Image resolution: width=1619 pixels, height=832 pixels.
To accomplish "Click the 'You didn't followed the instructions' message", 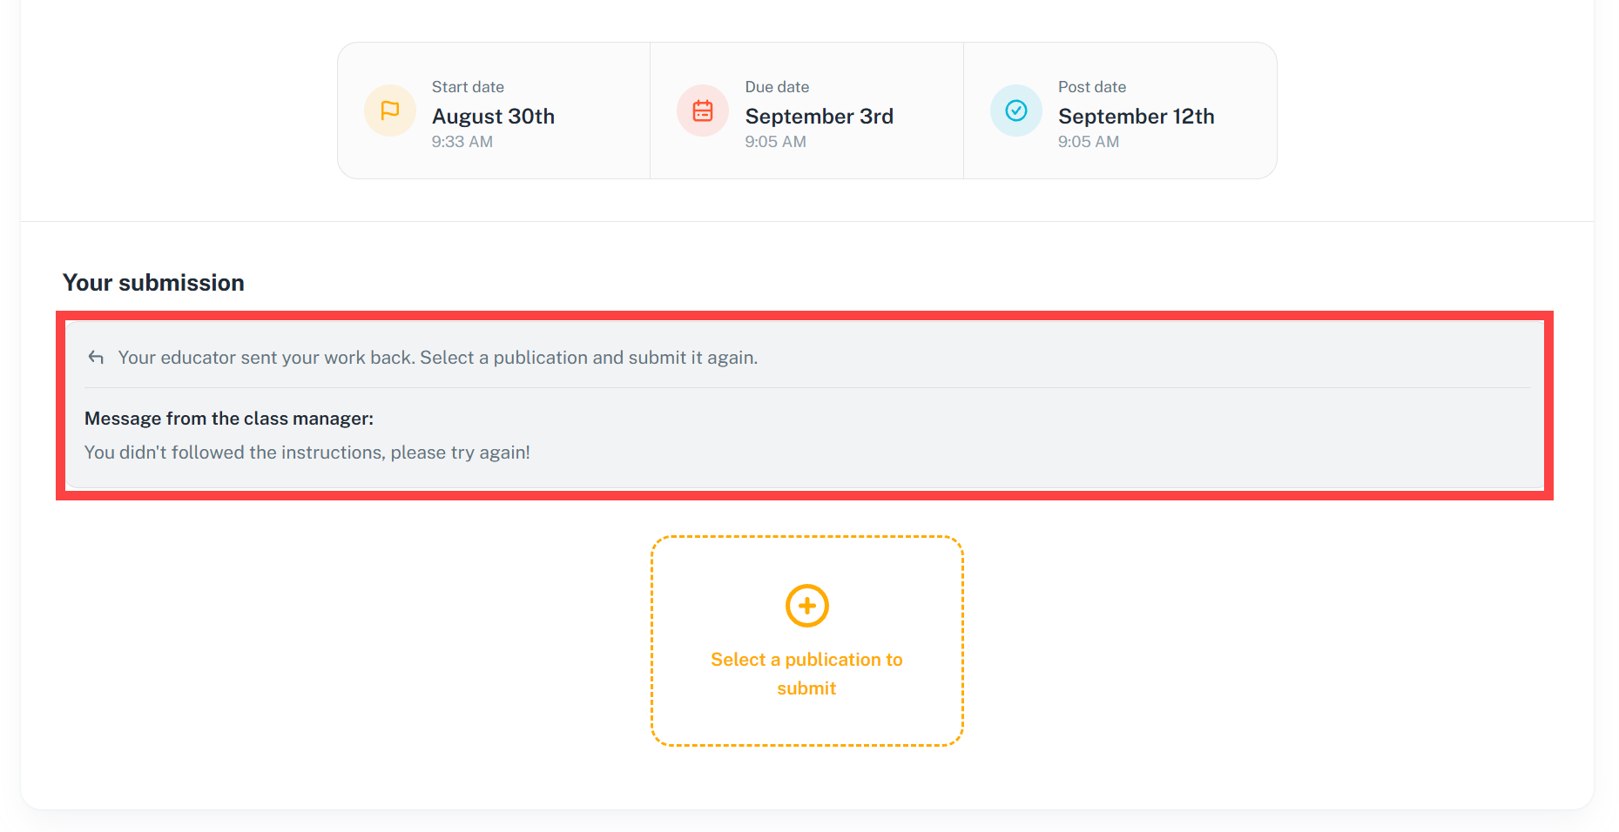I will click(x=307, y=453).
